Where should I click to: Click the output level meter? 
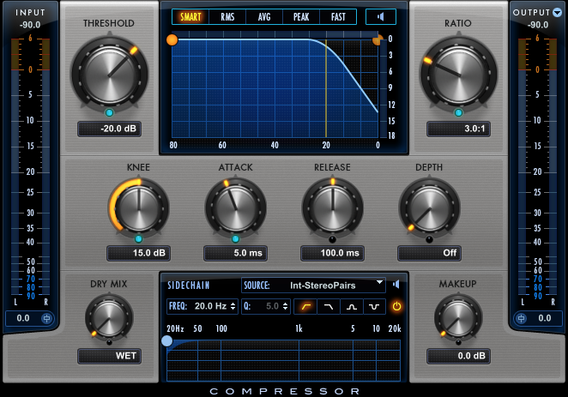(538, 167)
